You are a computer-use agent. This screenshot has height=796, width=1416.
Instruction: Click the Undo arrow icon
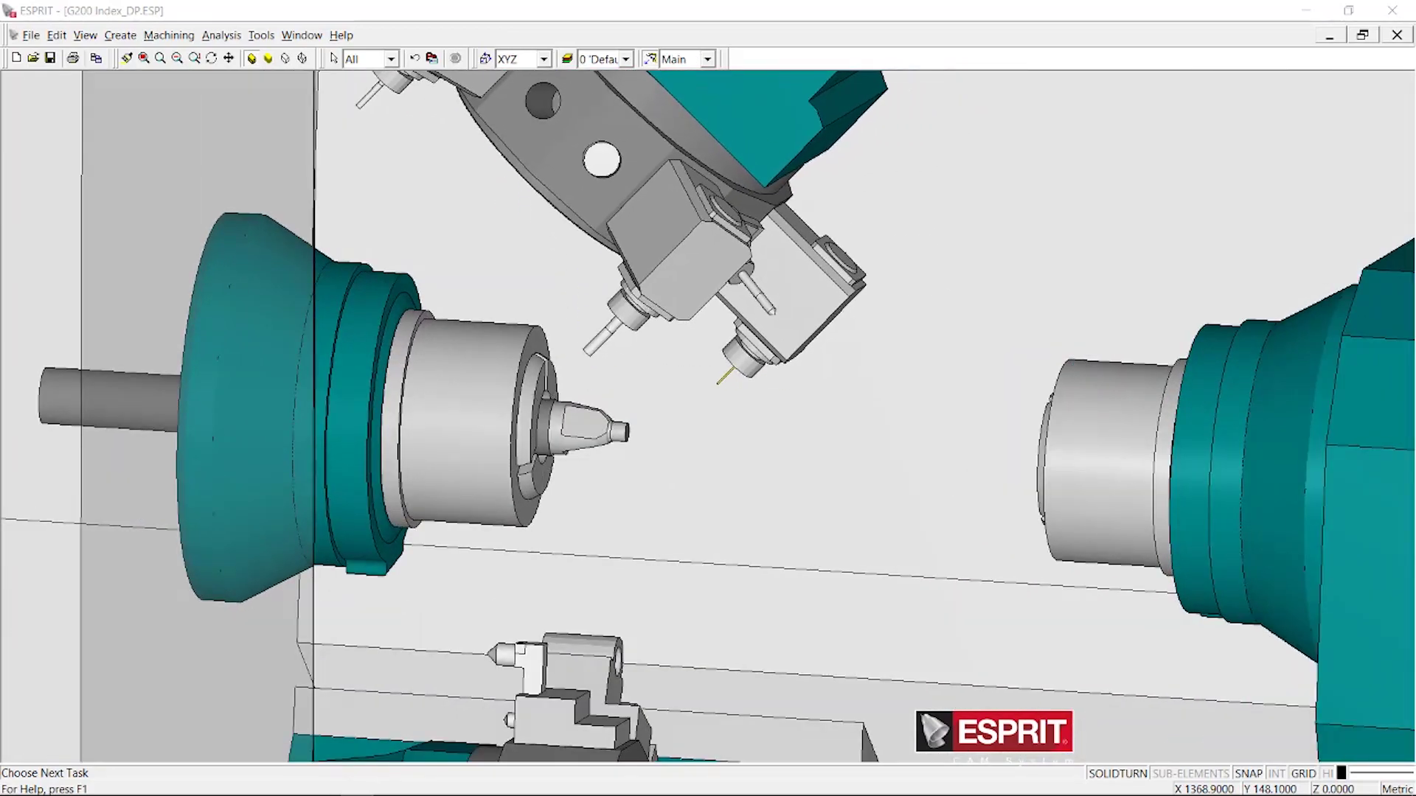pos(414,58)
